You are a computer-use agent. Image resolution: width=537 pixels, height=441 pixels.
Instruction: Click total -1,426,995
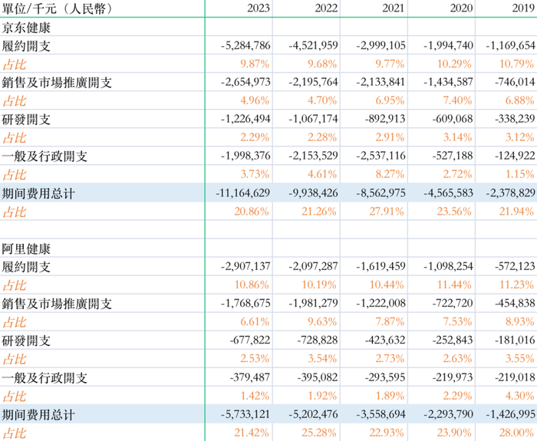[511, 414]
